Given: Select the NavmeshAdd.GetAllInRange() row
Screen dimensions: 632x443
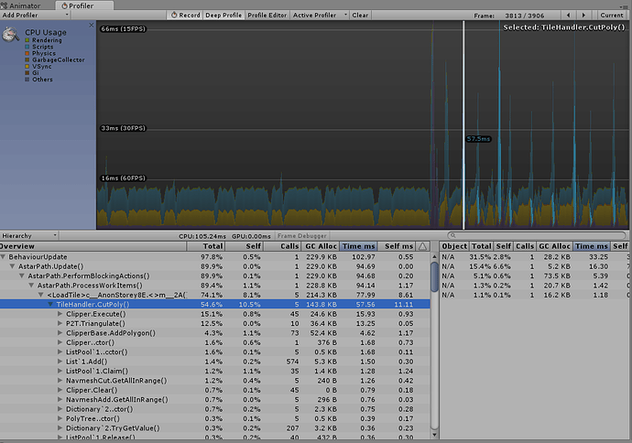Looking at the screenshot, I should coord(215,399).
